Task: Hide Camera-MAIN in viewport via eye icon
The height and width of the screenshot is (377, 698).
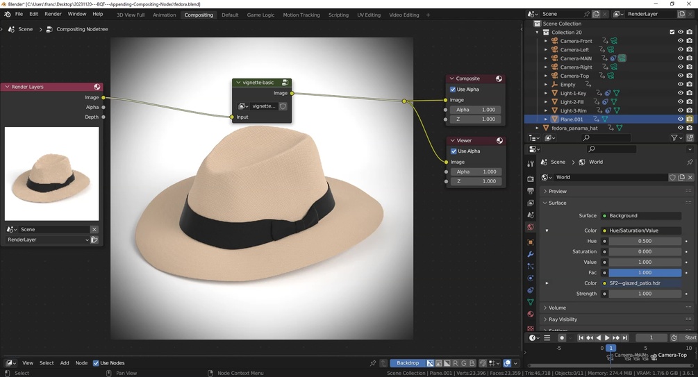Action: pyautogui.click(x=680, y=58)
